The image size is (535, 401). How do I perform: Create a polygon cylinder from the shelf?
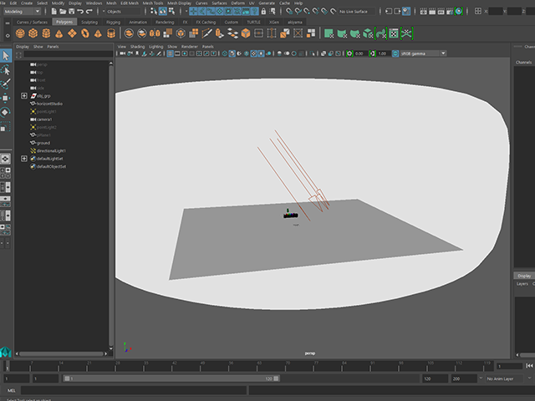tap(46, 33)
